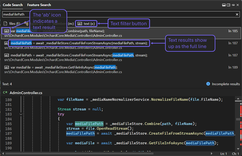Select the Code Search tab

point(13,5)
